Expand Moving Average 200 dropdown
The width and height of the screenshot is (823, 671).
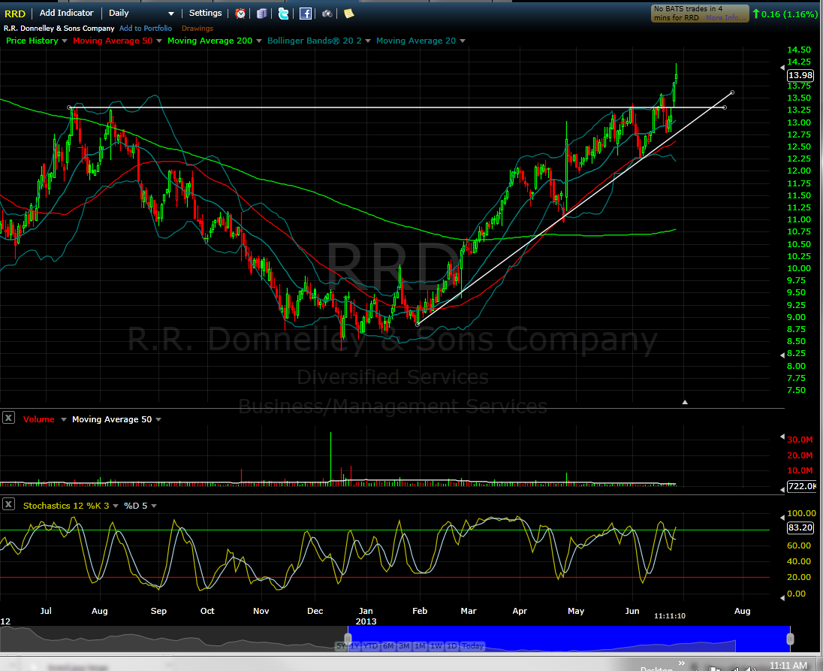(x=259, y=41)
